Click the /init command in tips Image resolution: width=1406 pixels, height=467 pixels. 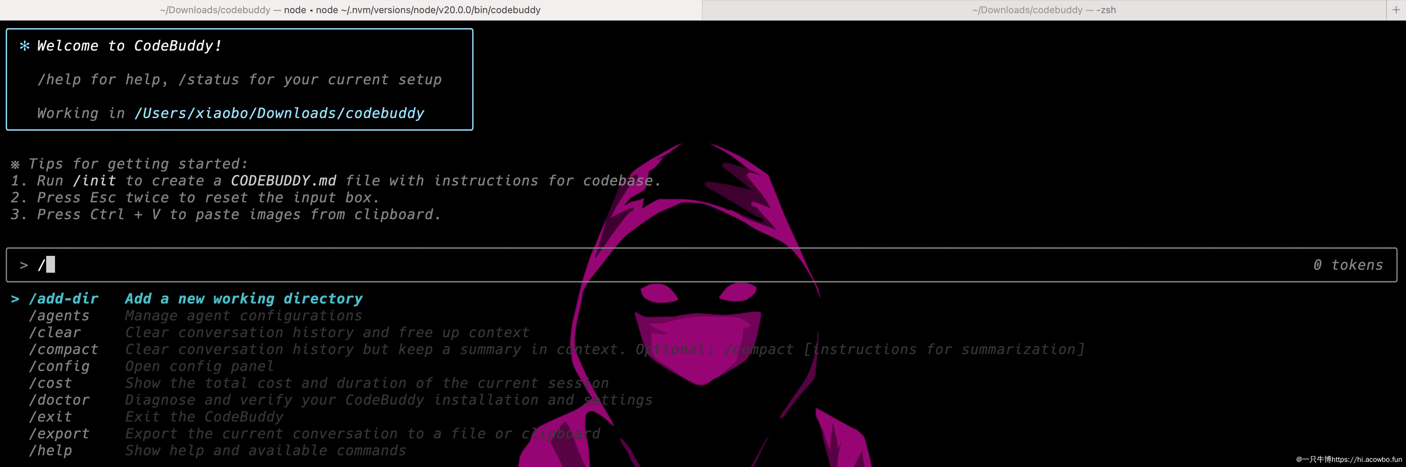coord(94,181)
